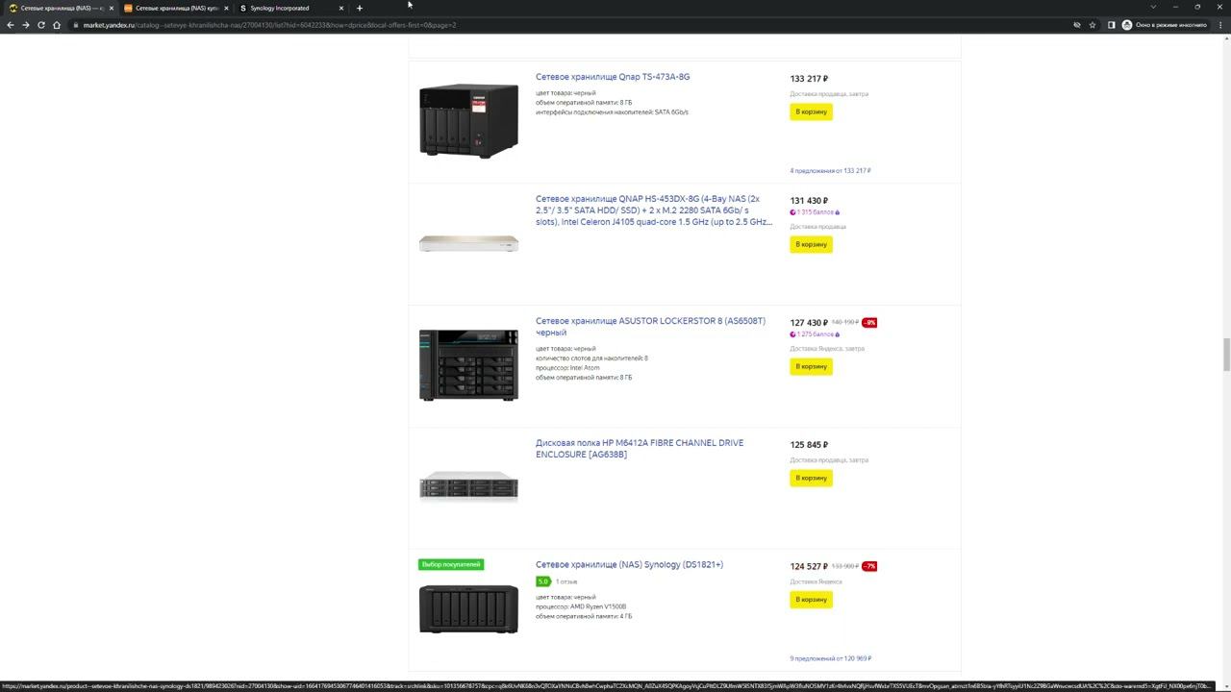Go forward in browser history
1231x692 pixels.
(x=26, y=25)
